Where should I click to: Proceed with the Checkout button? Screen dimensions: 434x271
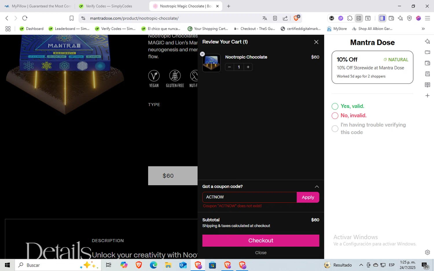click(x=261, y=240)
